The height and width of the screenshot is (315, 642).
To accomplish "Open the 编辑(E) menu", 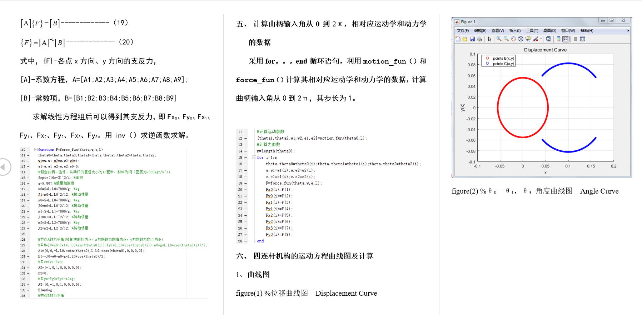I will pyautogui.click(x=480, y=31).
